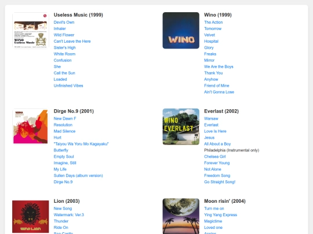The width and height of the screenshot is (313, 234).
Task: Click Philadelphia (Instrumental only) text
Action: click(x=231, y=150)
